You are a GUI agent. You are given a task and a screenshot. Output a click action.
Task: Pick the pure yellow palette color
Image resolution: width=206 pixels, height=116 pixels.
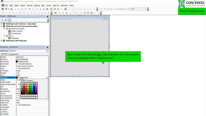click(x=28, y=87)
